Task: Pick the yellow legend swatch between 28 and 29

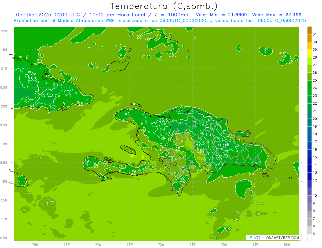Action: 309,54
